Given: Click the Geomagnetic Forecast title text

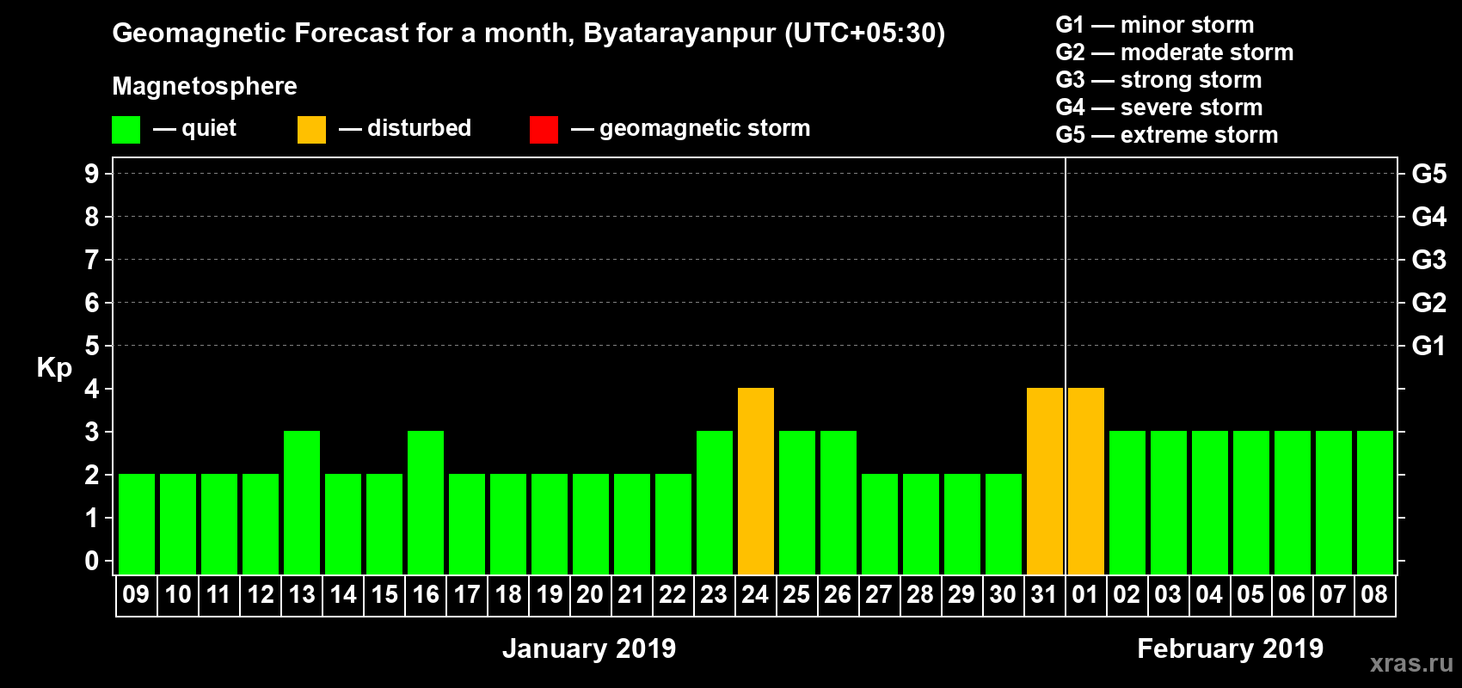Looking at the screenshot, I should pyautogui.click(x=529, y=34).
